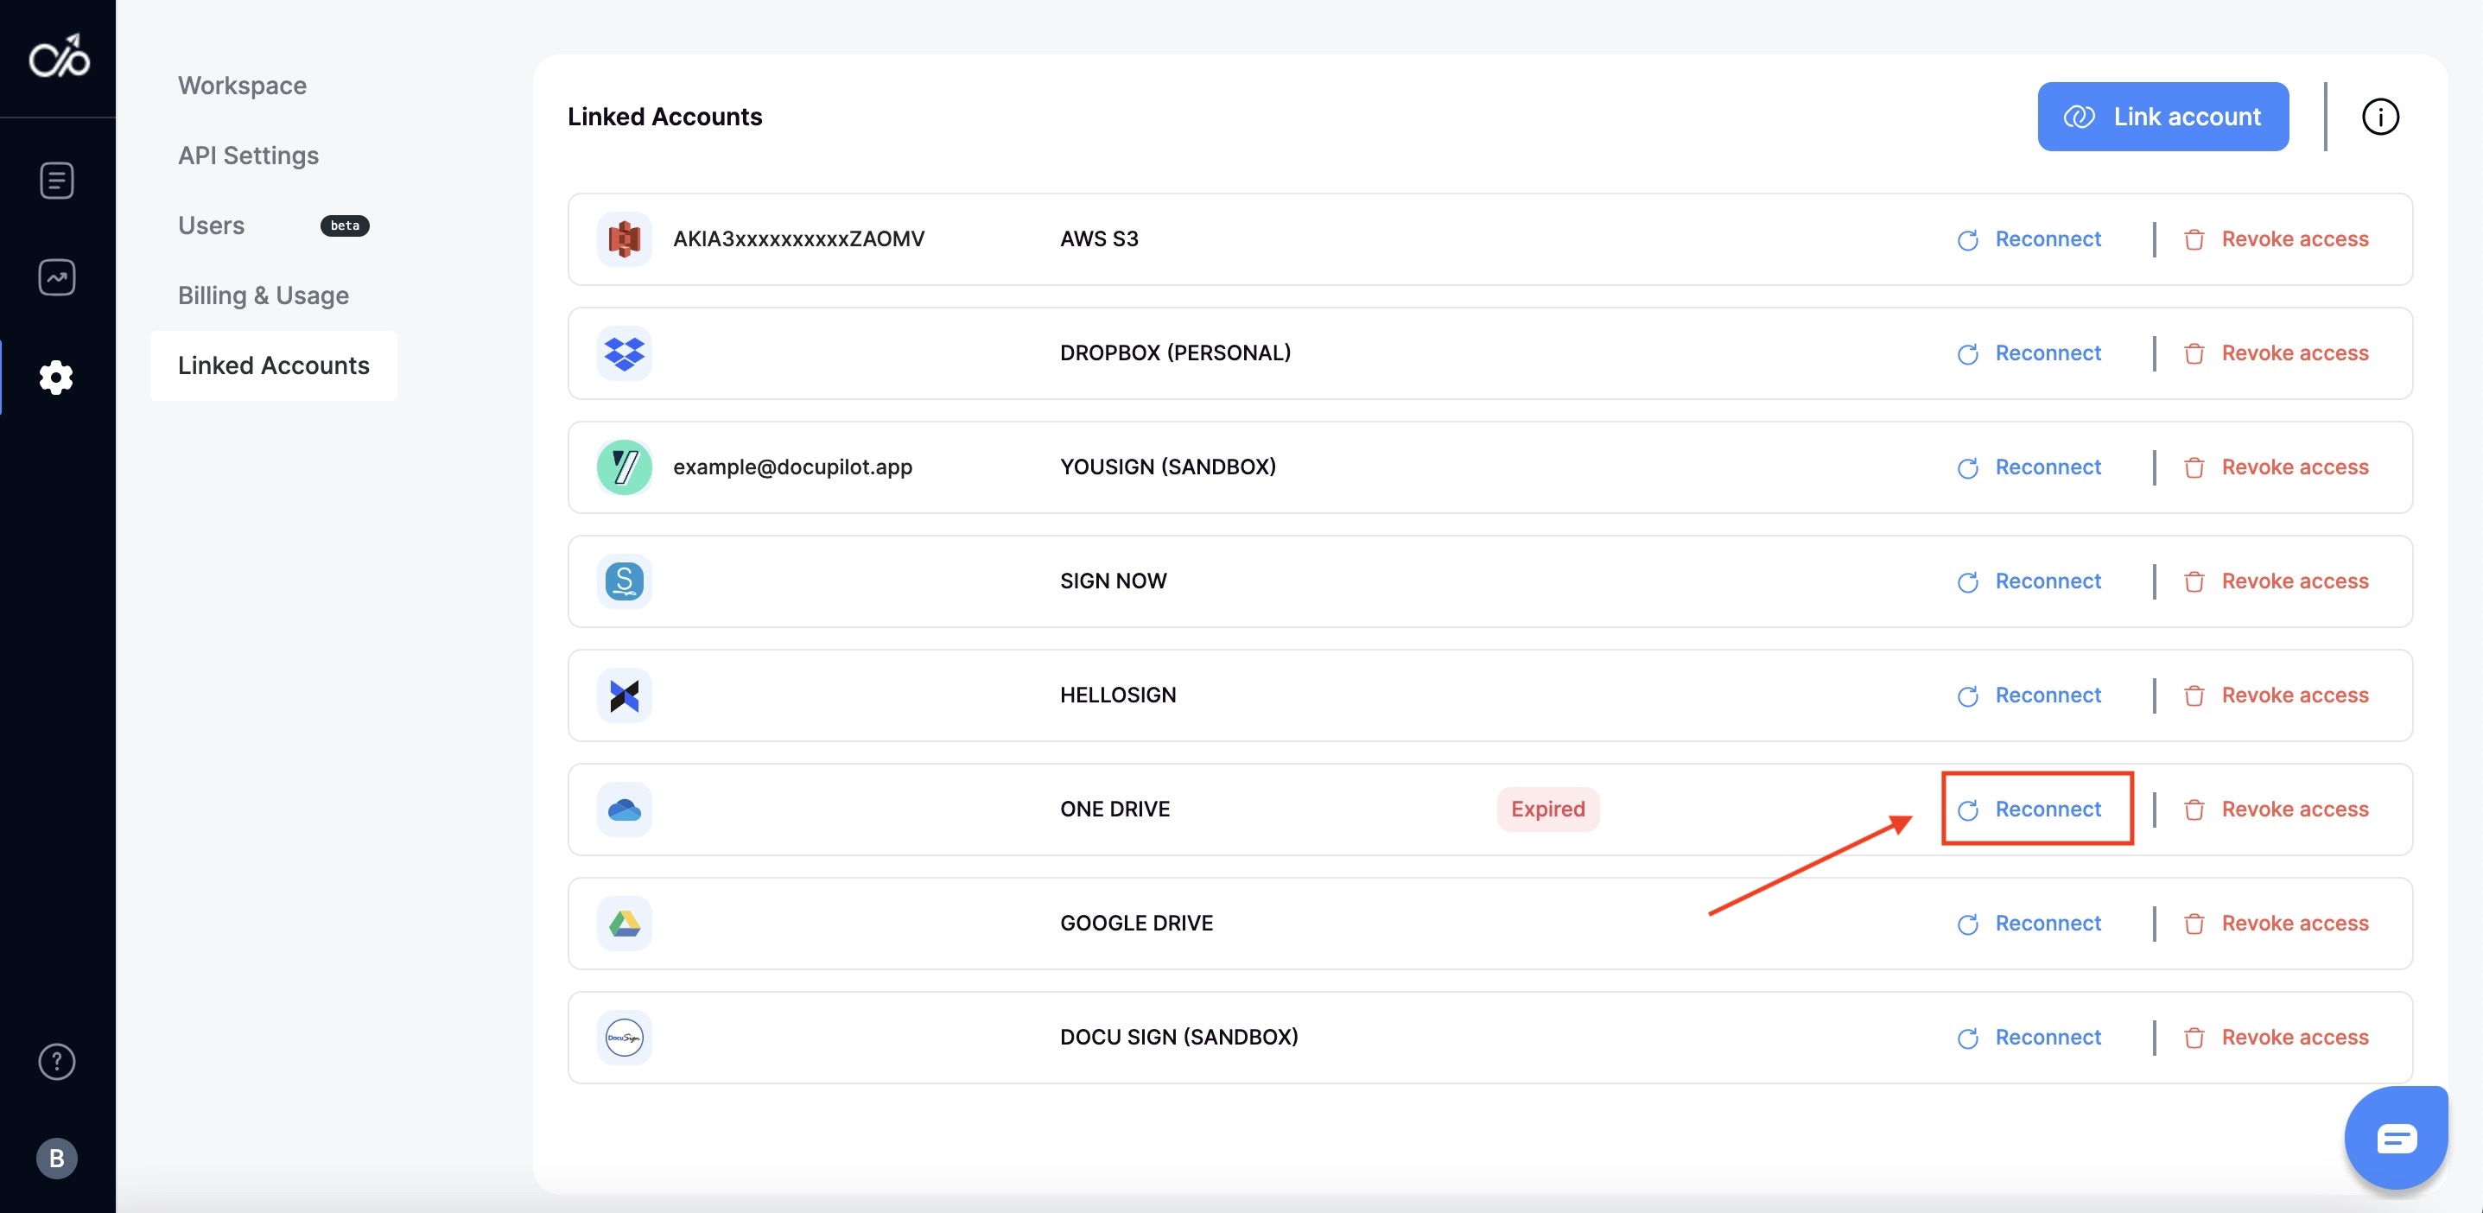Click the Dropbox service icon
Image resolution: width=2483 pixels, height=1213 pixels.
[x=624, y=352]
